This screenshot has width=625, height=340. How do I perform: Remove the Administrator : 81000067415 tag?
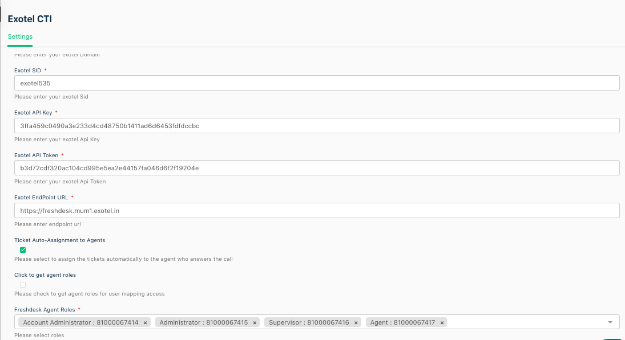(x=255, y=323)
